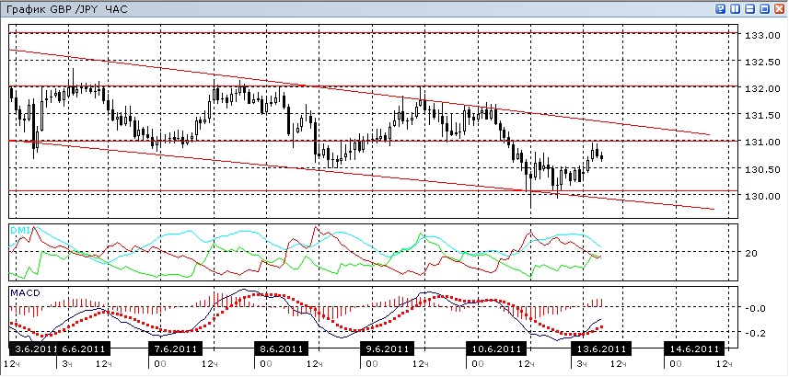Close the chart with the red X
Screen dimensions: 789x377
coord(779,8)
